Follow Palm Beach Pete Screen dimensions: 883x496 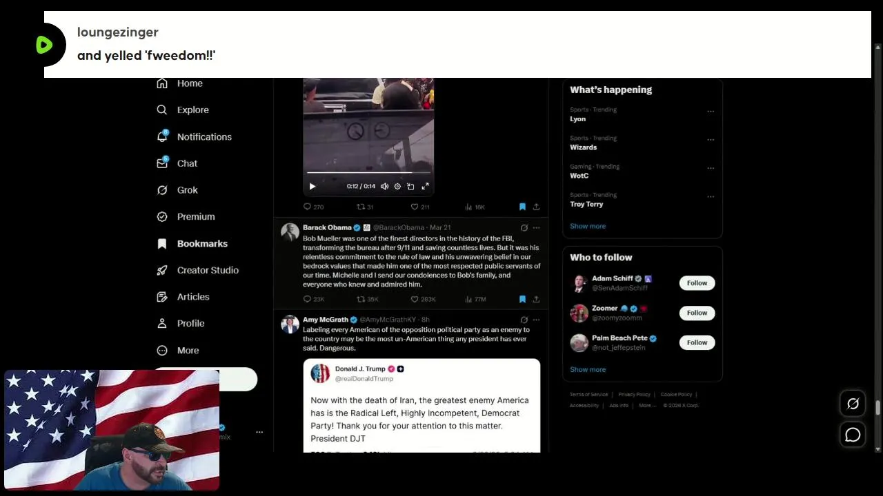[697, 342]
